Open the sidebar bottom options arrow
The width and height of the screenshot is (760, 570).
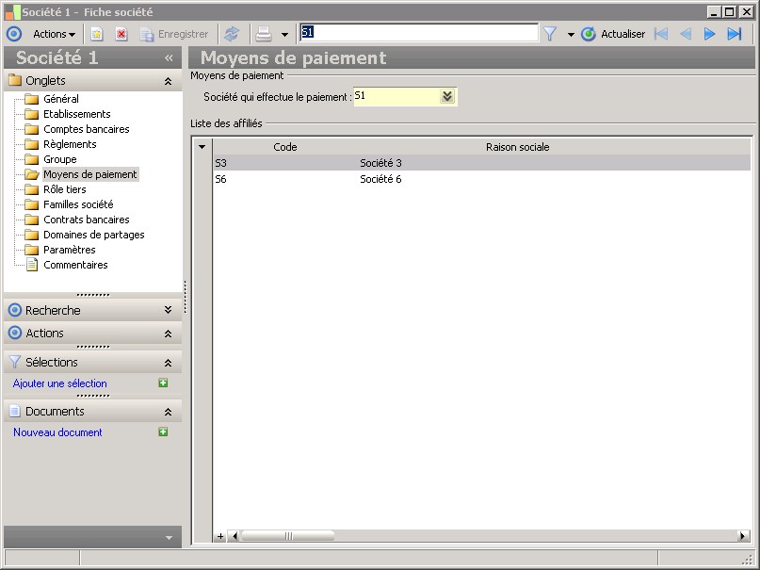pyautogui.click(x=169, y=537)
